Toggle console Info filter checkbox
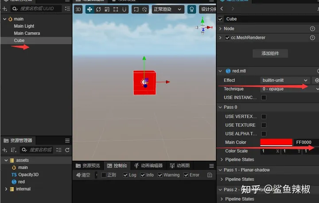319x203 pixels. pos(143,175)
